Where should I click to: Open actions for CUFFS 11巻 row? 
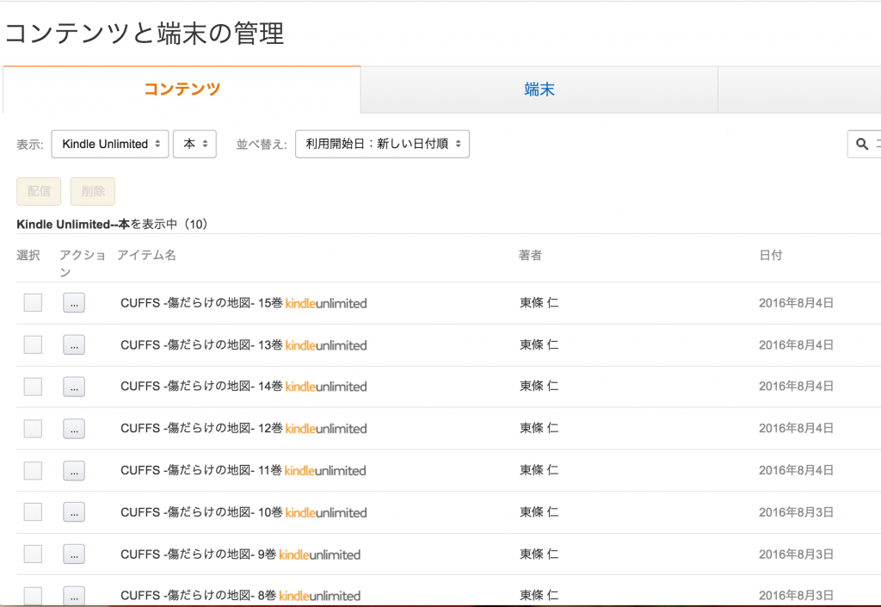(74, 470)
